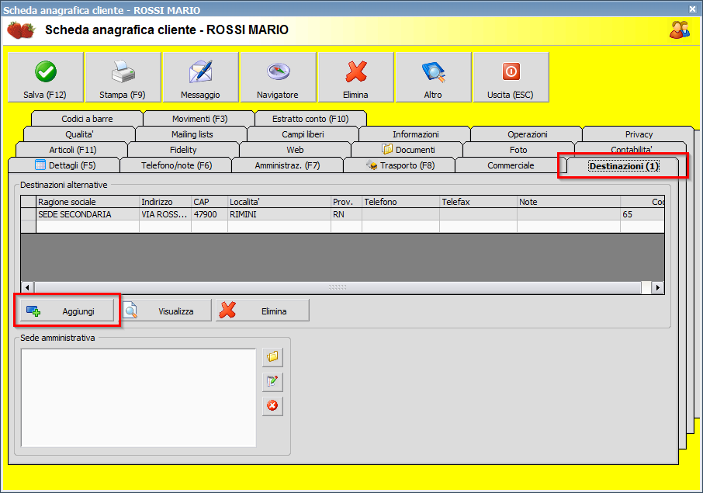The height and width of the screenshot is (493, 703).
Task: Switch to the Web tab
Action: pos(295,150)
